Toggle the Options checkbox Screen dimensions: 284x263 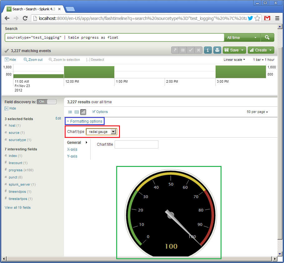[93, 111]
